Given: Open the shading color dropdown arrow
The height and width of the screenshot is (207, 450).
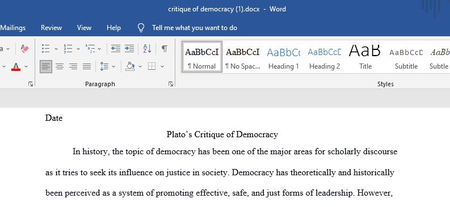Looking at the screenshot, I should click(140, 66).
